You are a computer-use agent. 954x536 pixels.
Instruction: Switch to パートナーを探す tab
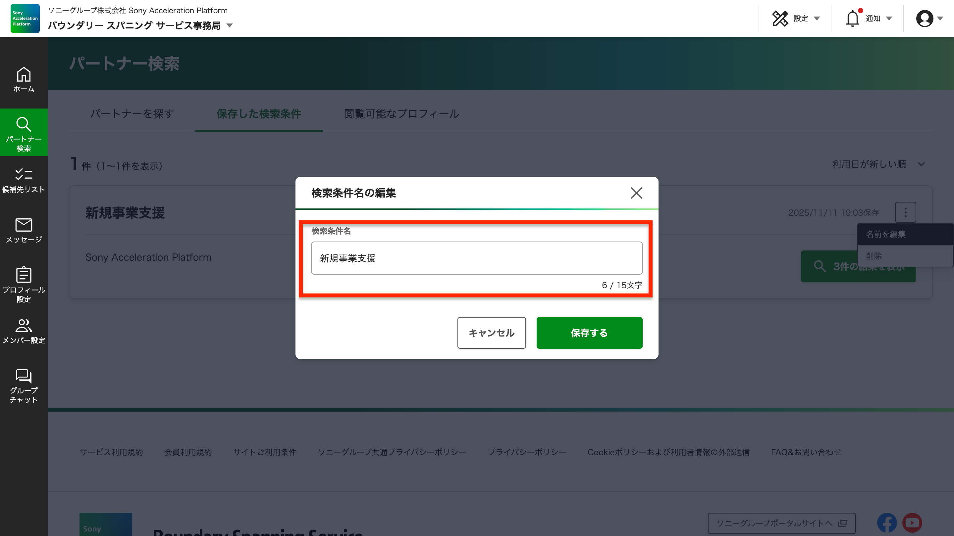click(x=132, y=113)
